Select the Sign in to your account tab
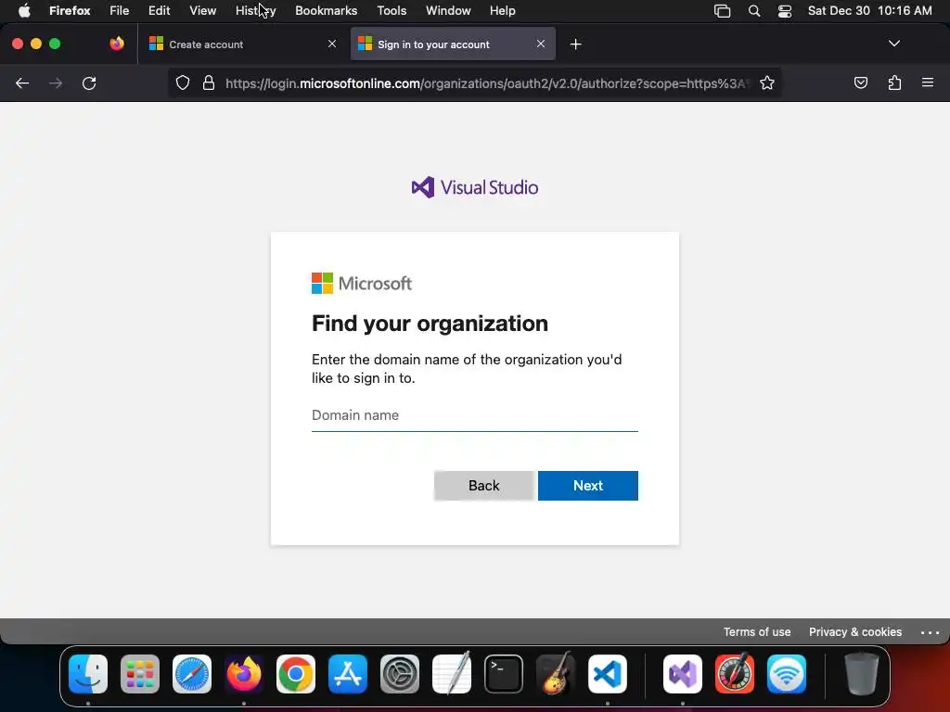Viewport: 950px width, 712px height. click(x=453, y=44)
